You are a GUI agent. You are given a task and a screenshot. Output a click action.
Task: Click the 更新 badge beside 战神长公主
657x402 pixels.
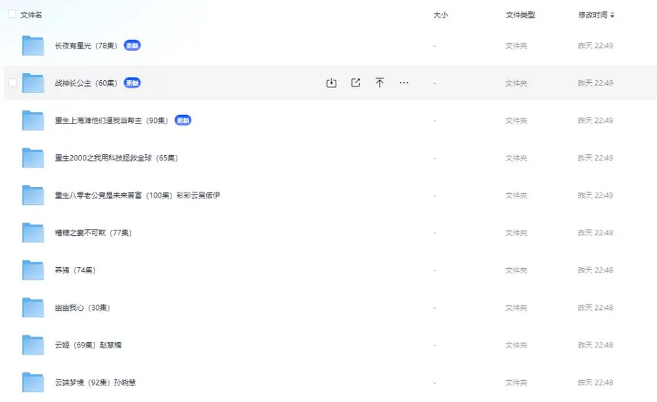click(132, 83)
